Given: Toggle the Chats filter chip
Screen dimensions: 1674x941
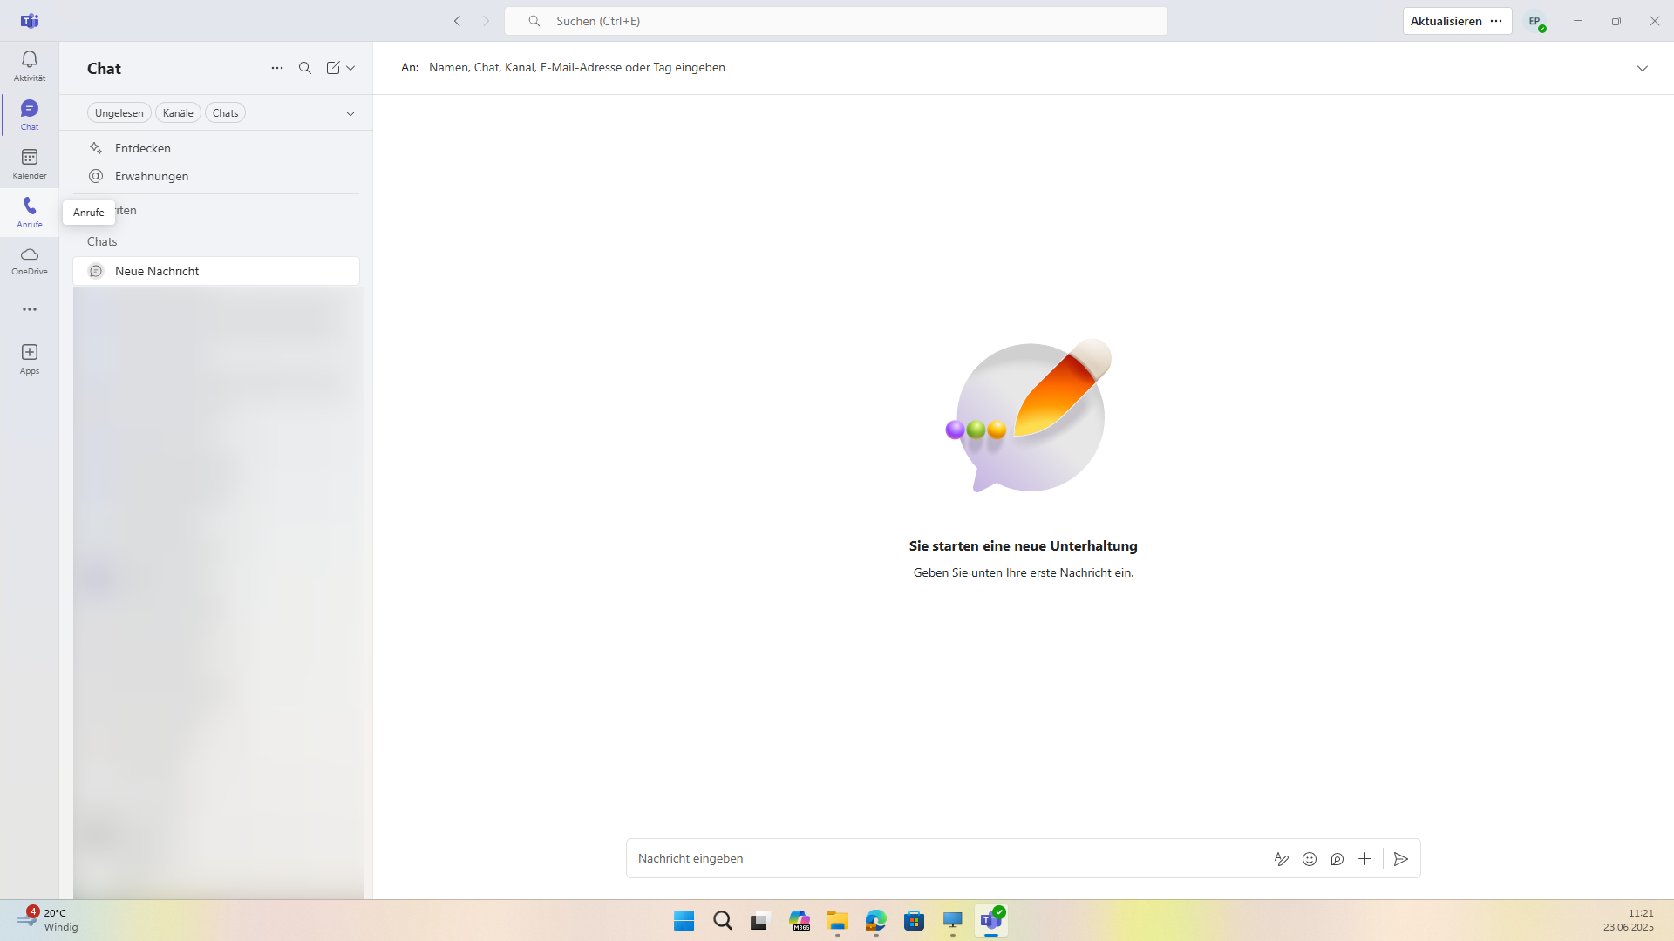Looking at the screenshot, I should (x=225, y=113).
